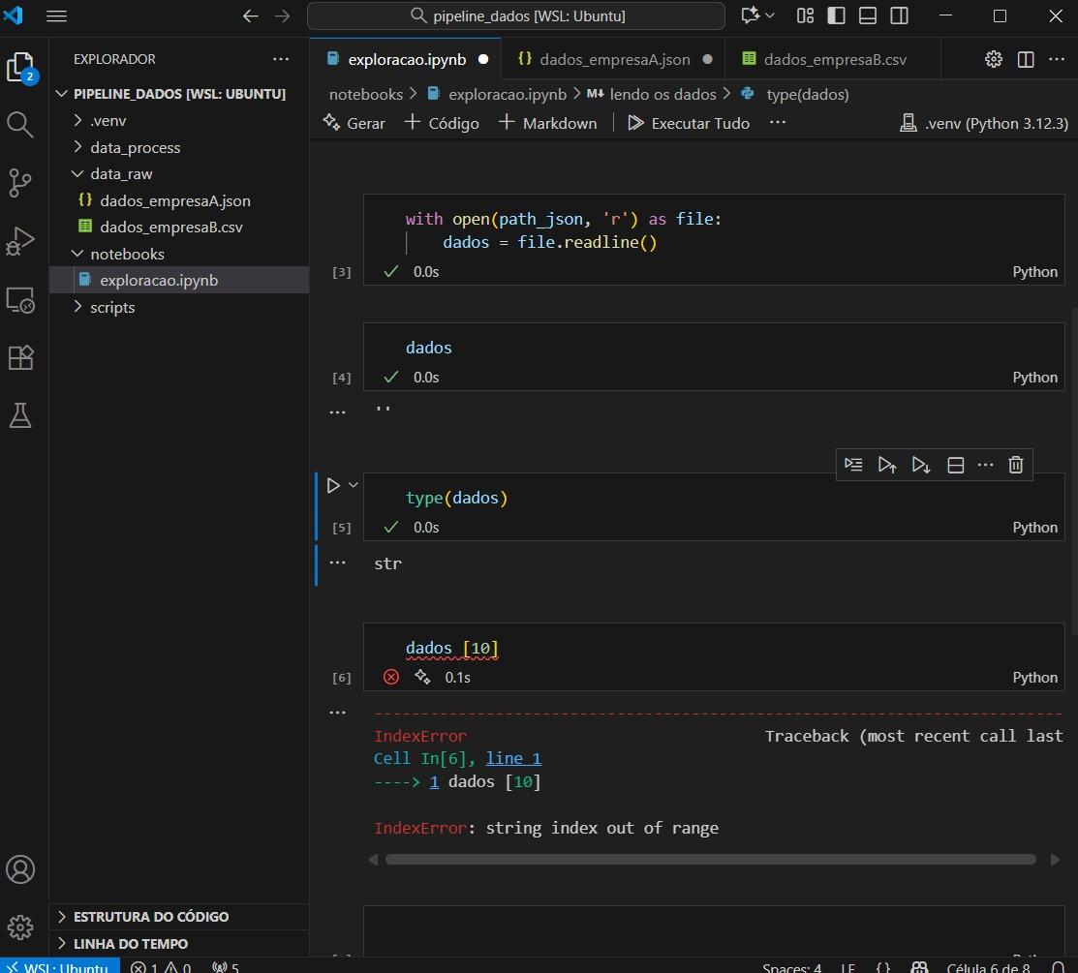1078x973 pixels.
Task: Run the type(dados) cell
Action: pyautogui.click(x=333, y=485)
